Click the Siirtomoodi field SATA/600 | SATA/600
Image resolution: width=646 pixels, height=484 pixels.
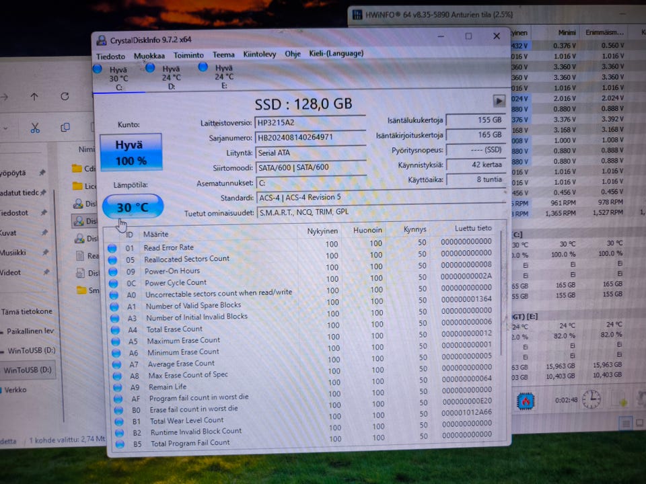[311, 167]
